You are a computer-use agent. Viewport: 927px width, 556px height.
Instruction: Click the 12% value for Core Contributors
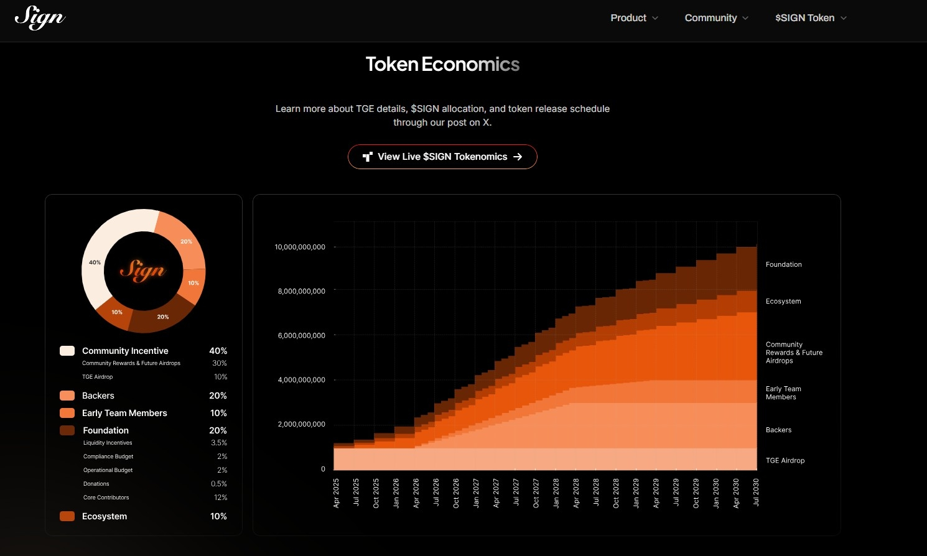pyautogui.click(x=220, y=498)
